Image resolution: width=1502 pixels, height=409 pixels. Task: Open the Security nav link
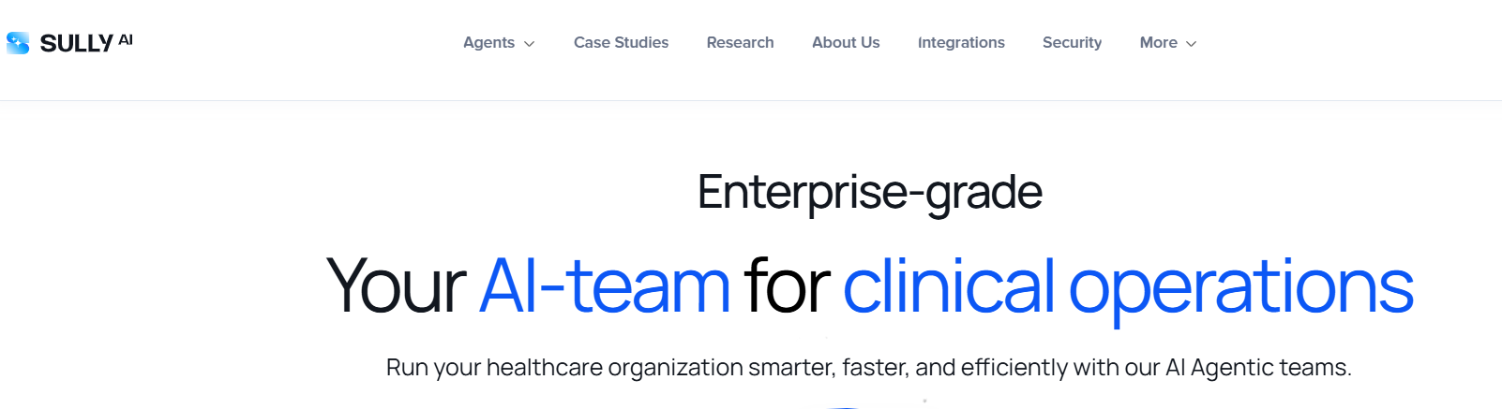1072,43
